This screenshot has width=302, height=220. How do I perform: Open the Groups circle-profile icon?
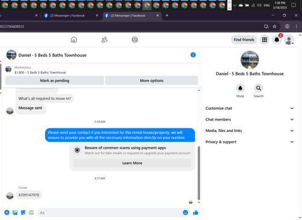coord(135,40)
